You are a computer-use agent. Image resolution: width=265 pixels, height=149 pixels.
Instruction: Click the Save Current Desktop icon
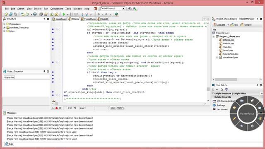130,9
